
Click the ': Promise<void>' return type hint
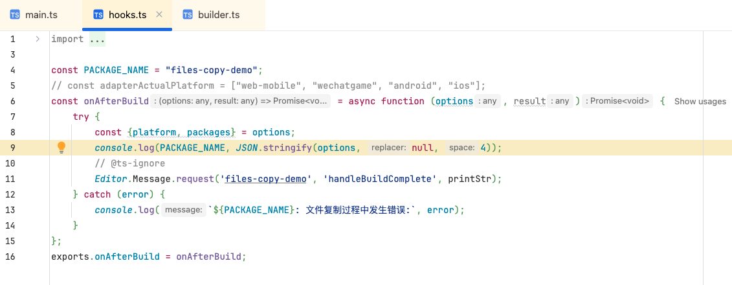click(618, 101)
